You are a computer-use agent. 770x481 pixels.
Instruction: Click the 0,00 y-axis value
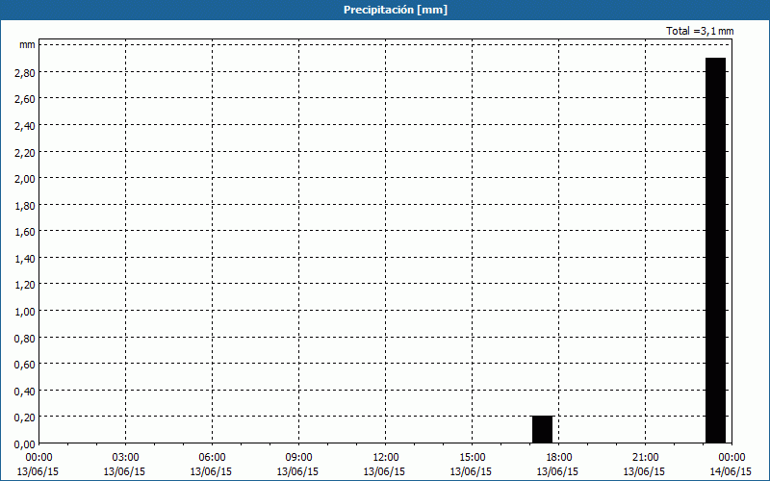(25, 444)
